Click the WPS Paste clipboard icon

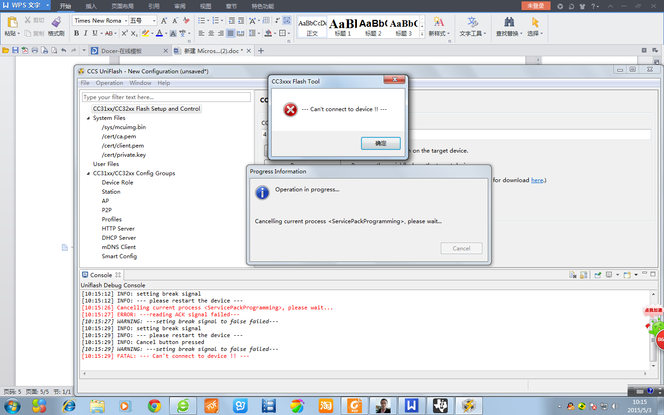12,22
